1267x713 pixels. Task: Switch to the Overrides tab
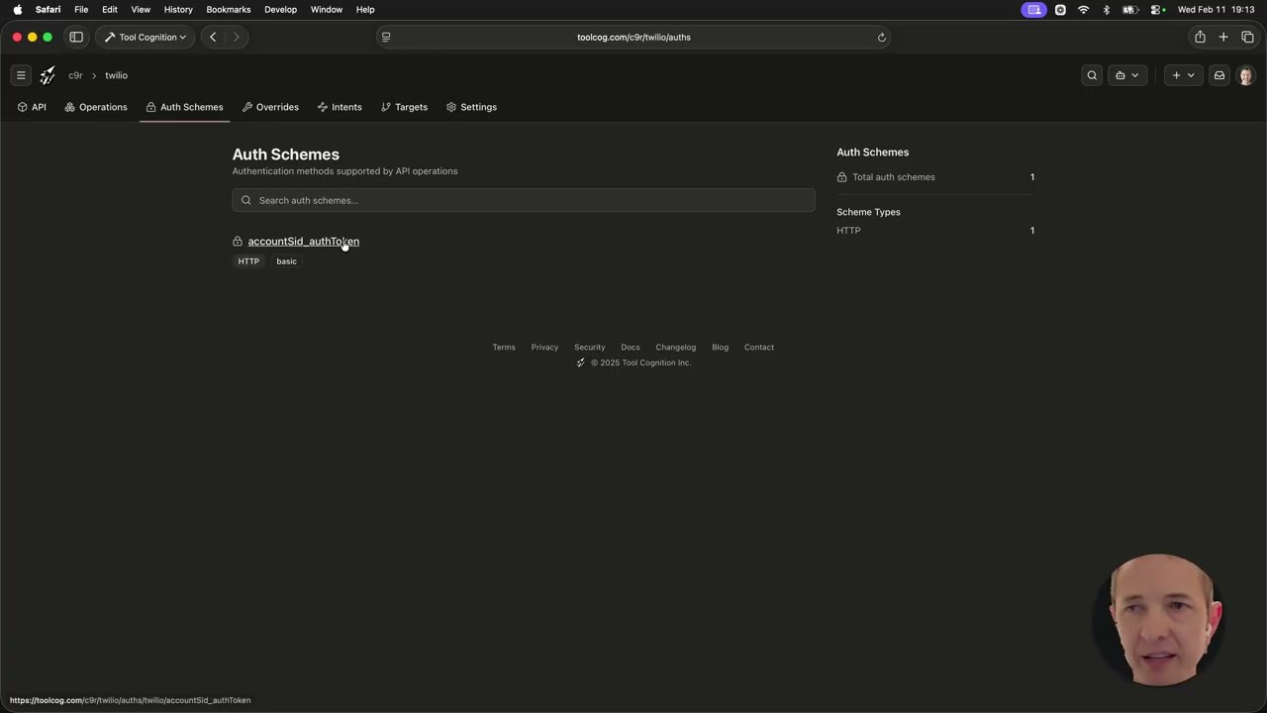tap(270, 107)
